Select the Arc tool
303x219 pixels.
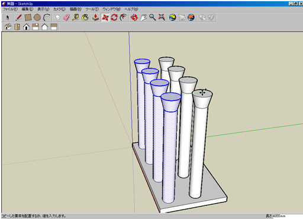click(x=47, y=18)
